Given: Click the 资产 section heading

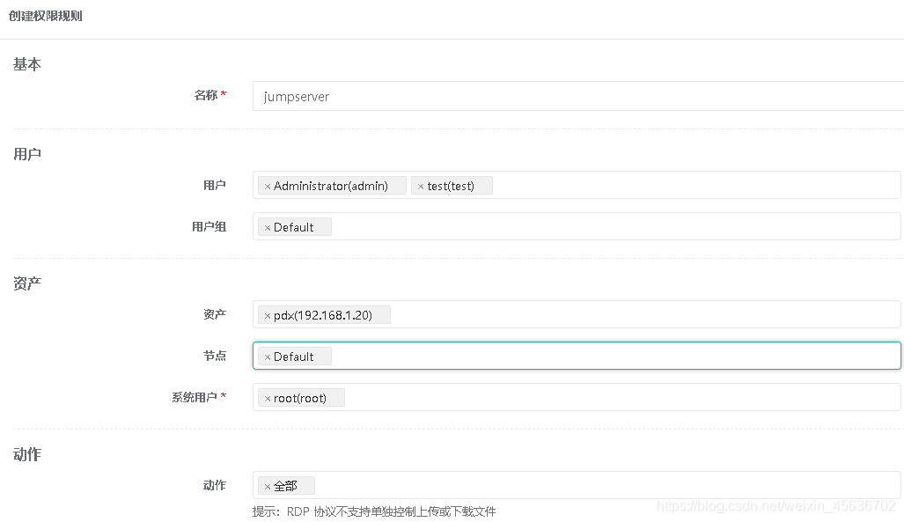Looking at the screenshot, I should point(27,283).
